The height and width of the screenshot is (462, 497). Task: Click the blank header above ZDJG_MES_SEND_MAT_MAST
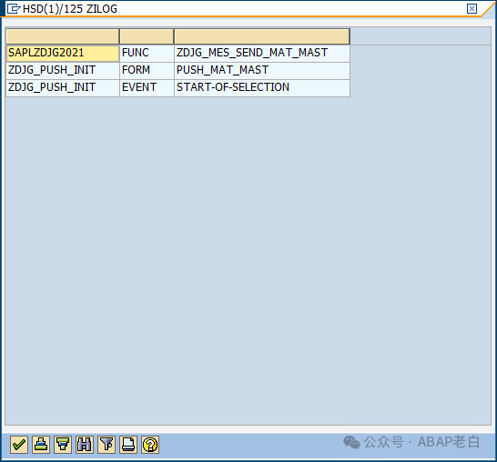pyautogui.click(x=262, y=36)
